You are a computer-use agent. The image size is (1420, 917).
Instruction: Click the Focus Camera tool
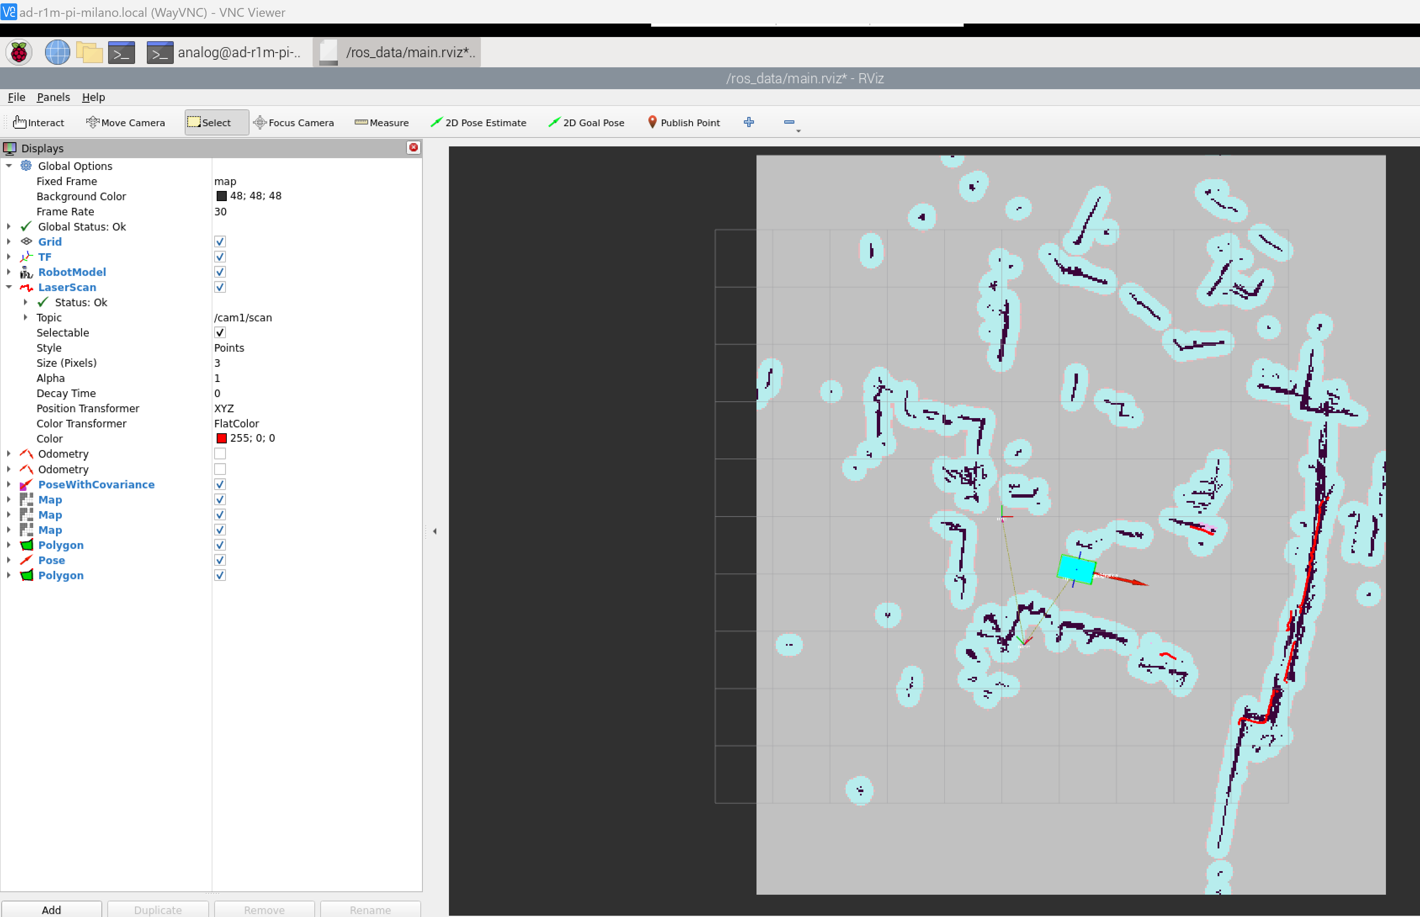pyautogui.click(x=294, y=123)
